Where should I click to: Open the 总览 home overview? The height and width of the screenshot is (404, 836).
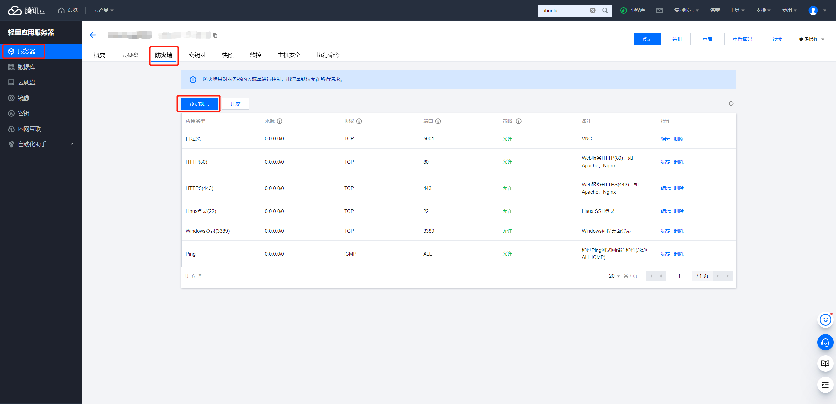click(x=68, y=10)
